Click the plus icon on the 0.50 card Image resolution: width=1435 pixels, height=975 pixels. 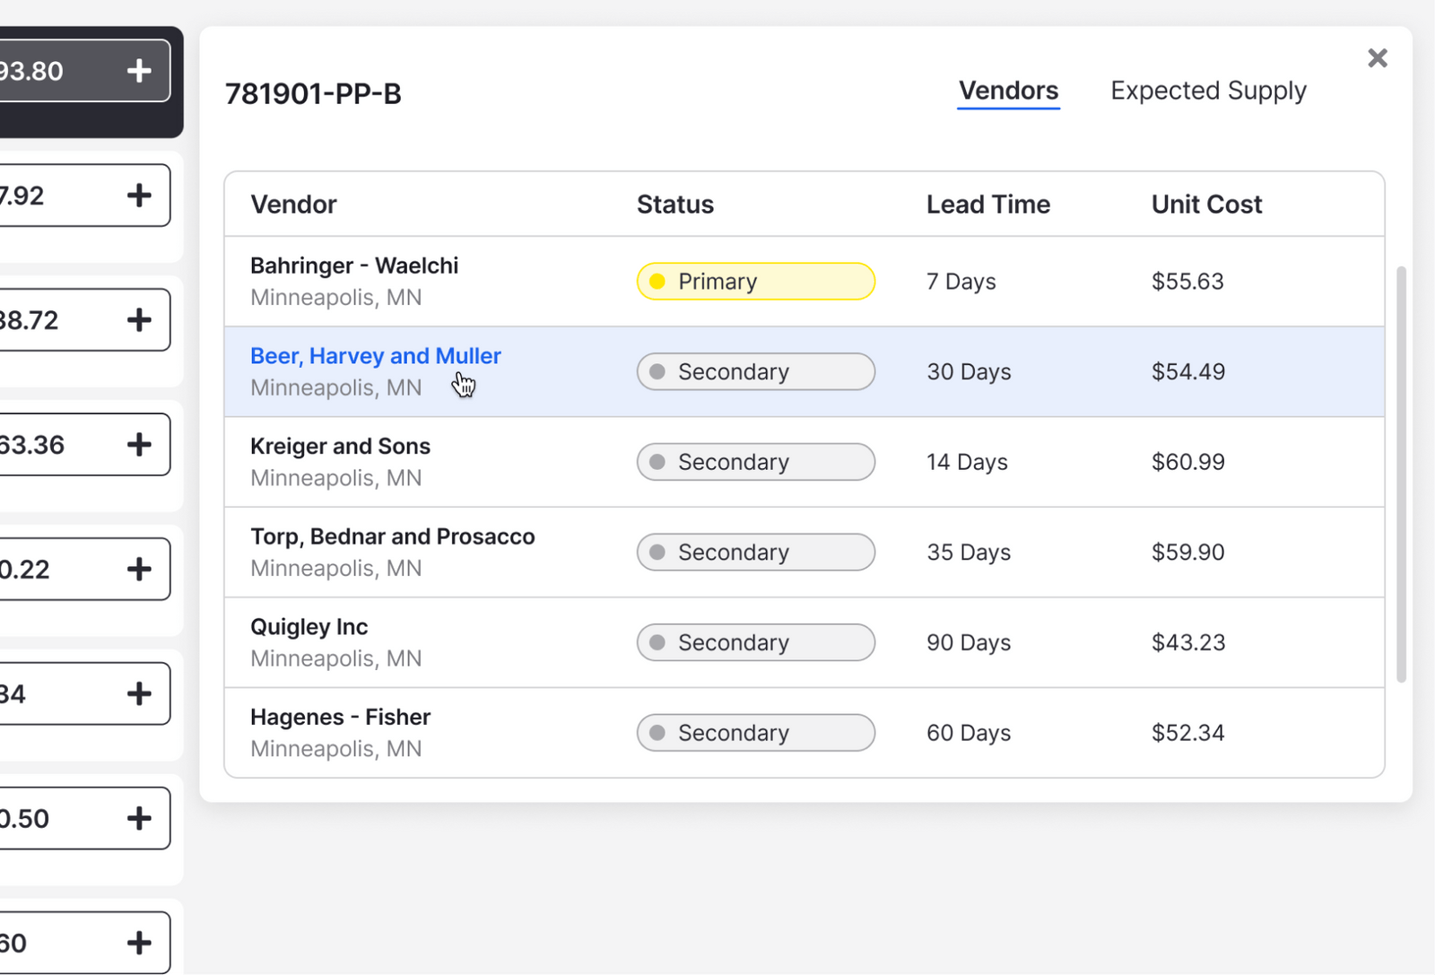[139, 817]
